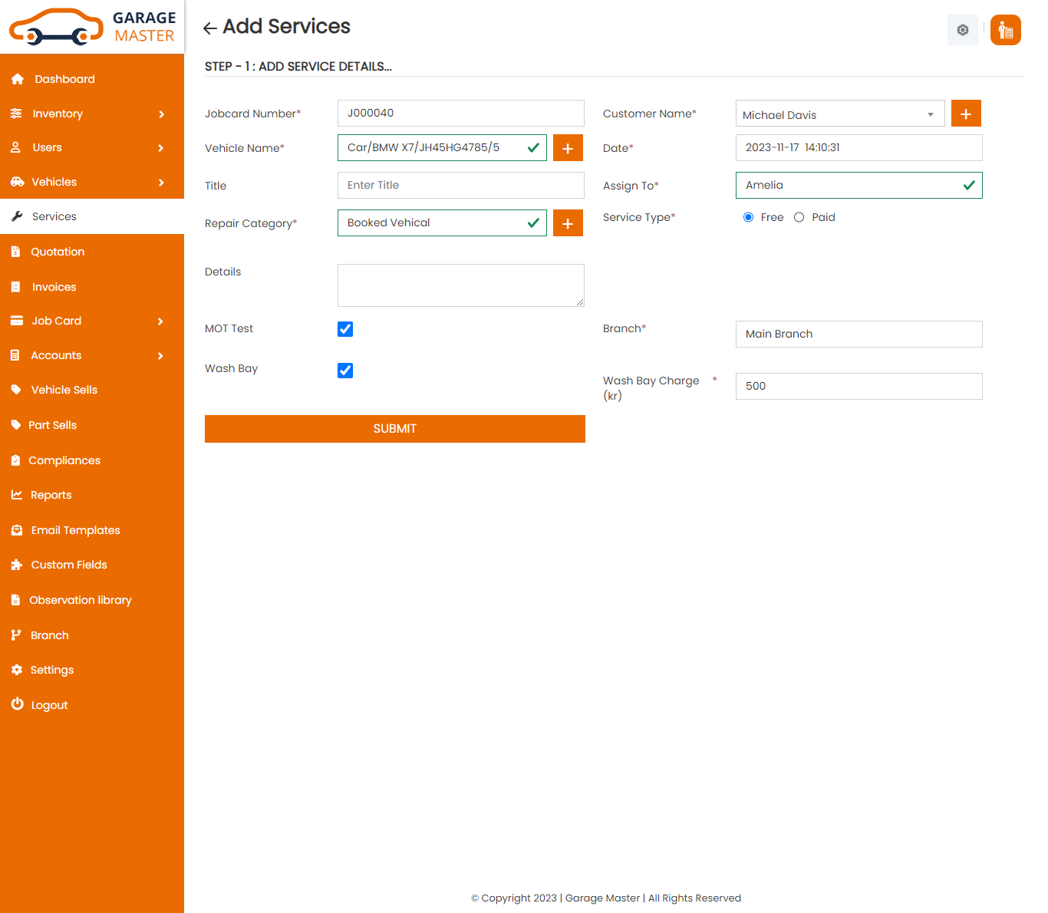Click the Inventory sliders icon
This screenshot has height=913, width=1048.
[x=16, y=114]
